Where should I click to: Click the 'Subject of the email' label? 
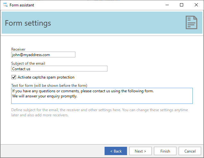(28, 63)
